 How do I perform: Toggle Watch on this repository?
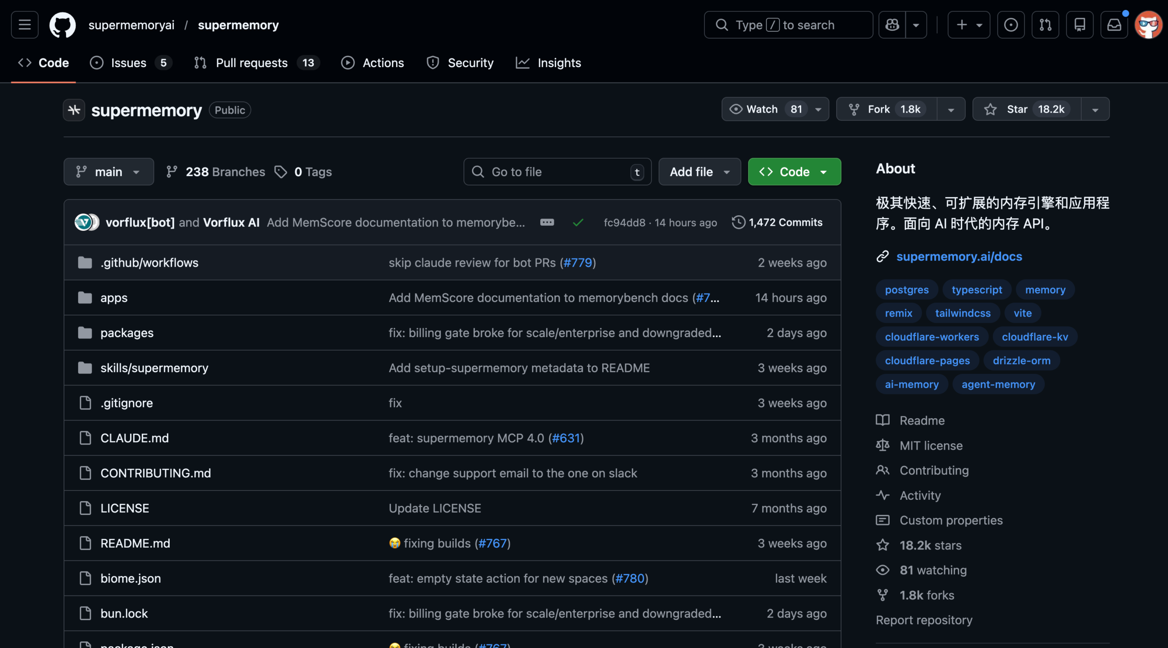762,109
